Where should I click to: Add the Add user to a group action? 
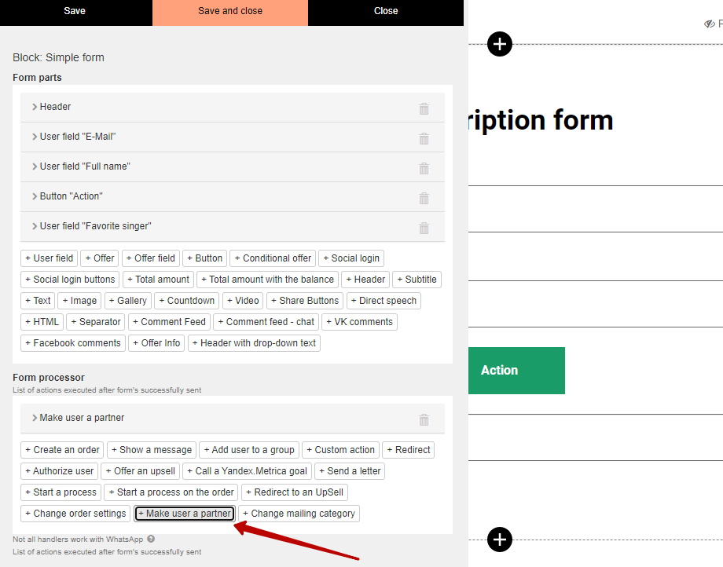(x=249, y=450)
